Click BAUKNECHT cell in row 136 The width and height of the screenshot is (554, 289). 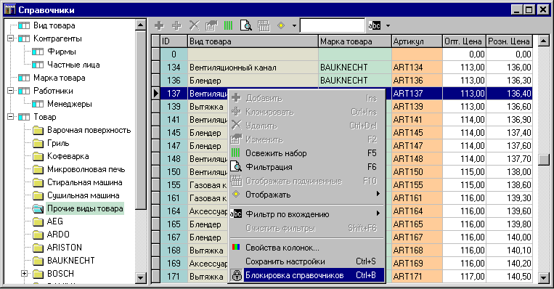click(x=355, y=80)
